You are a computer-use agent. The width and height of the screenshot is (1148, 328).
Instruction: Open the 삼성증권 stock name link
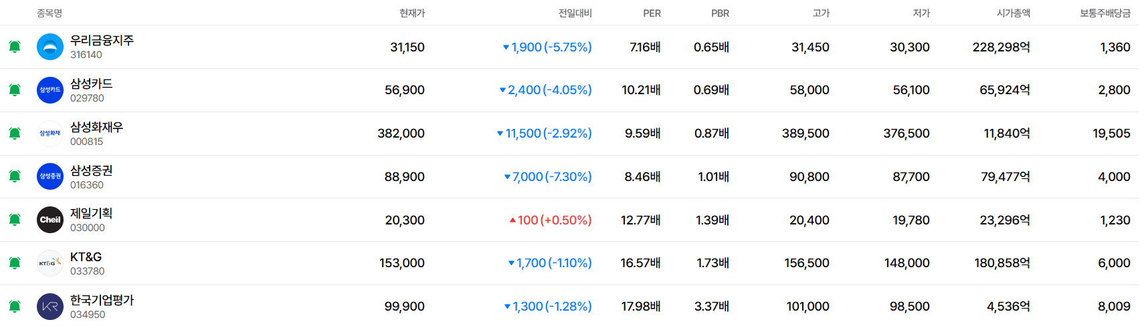pos(92,170)
